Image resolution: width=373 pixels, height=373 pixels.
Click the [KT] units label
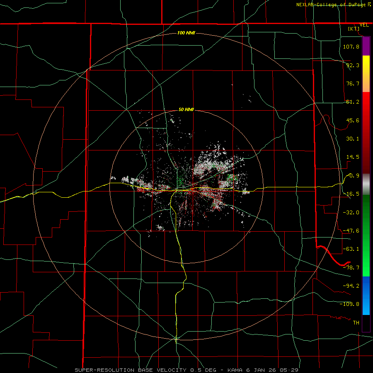coord(354,29)
